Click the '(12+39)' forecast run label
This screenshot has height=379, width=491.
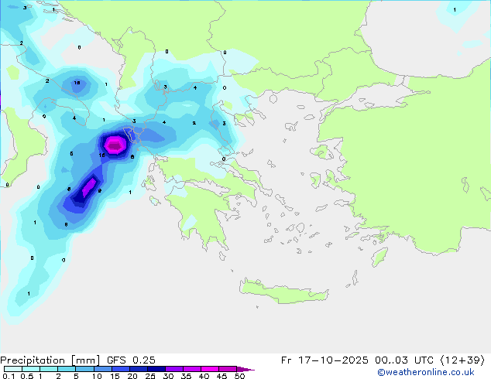[462, 360]
